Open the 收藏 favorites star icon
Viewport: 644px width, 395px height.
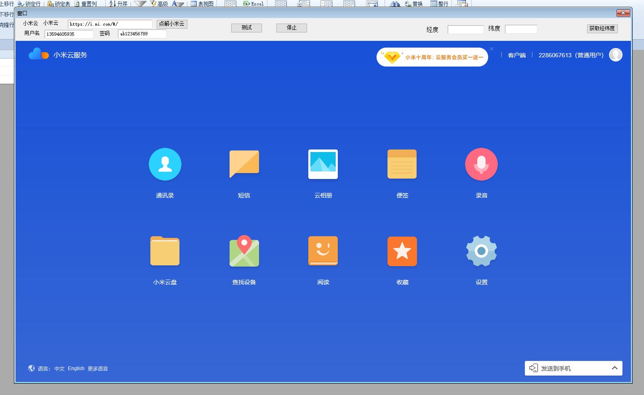pos(402,251)
